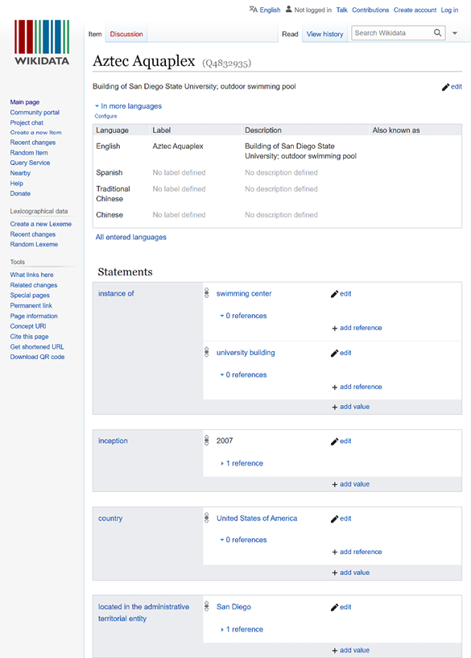Open the rank selector beside United States of America
Viewport: 471px width, 658px height.
(206, 519)
